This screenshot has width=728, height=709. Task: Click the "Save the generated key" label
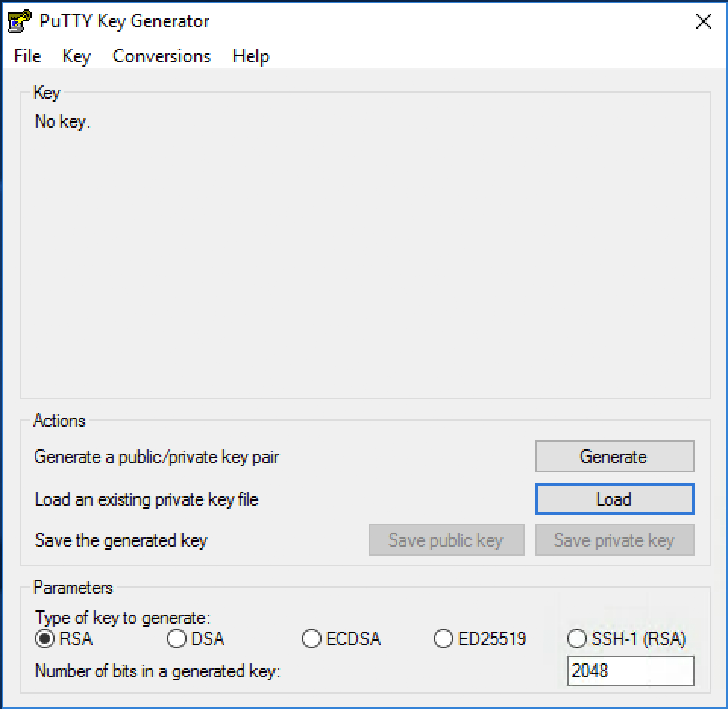point(121,540)
